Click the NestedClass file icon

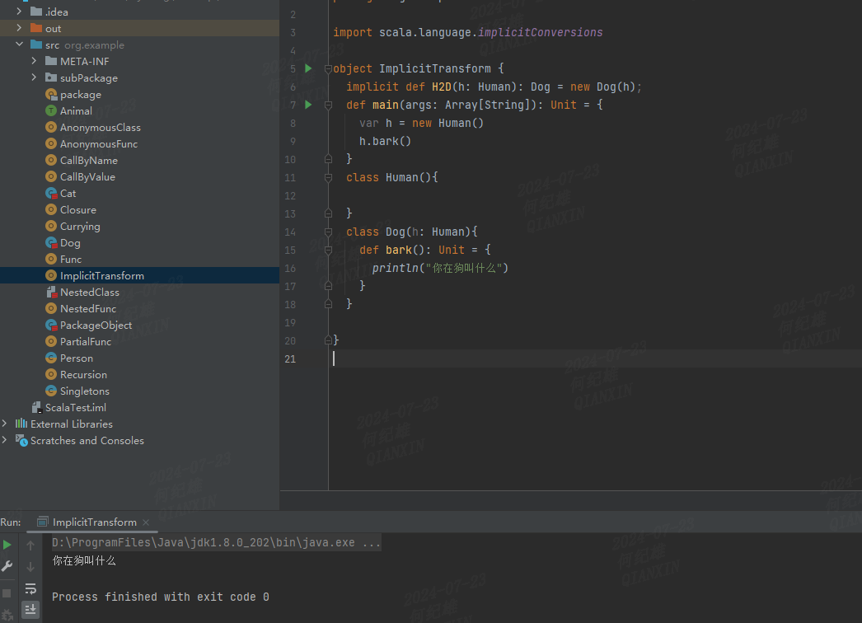pos(52,292)
